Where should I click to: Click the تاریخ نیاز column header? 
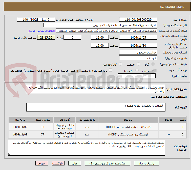[x=20, y=120]
